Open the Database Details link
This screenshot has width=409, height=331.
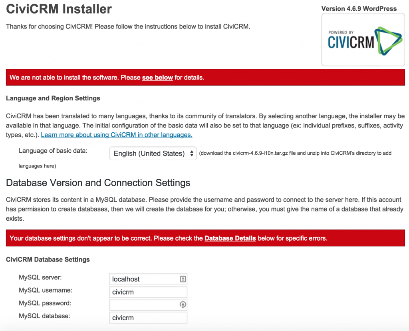tap(230, 238)
